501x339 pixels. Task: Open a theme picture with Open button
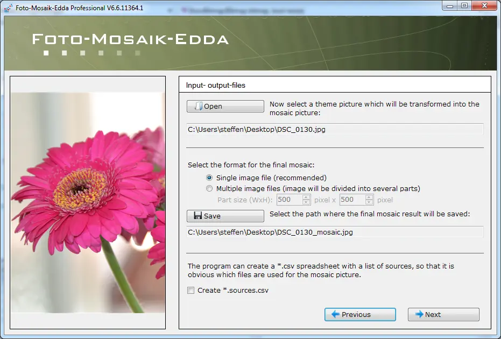pyautogui.click(x=225, y=106)
